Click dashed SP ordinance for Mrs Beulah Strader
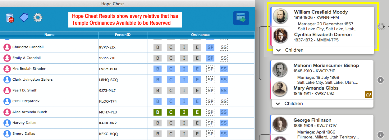This screenshot has height=140, width=389. click(x=210, y=69)
